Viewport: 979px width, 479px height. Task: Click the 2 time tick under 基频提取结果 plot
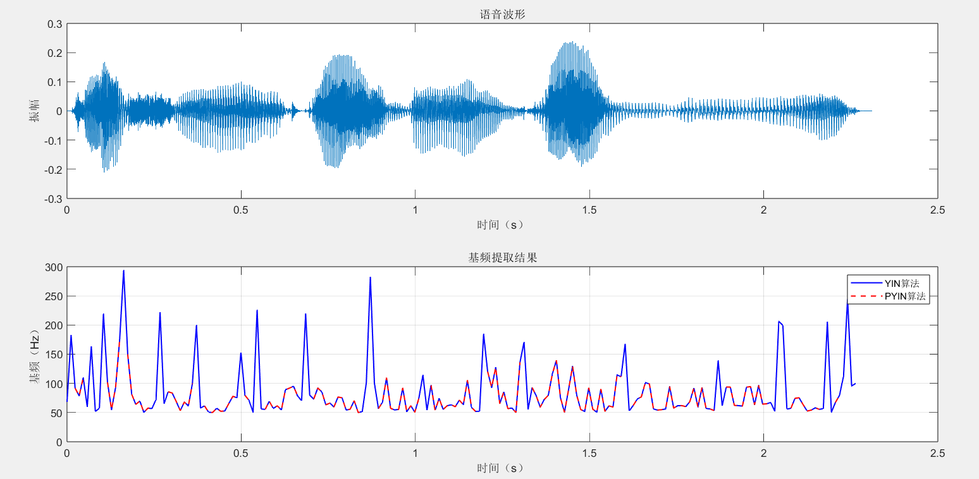tap(763, 454)
